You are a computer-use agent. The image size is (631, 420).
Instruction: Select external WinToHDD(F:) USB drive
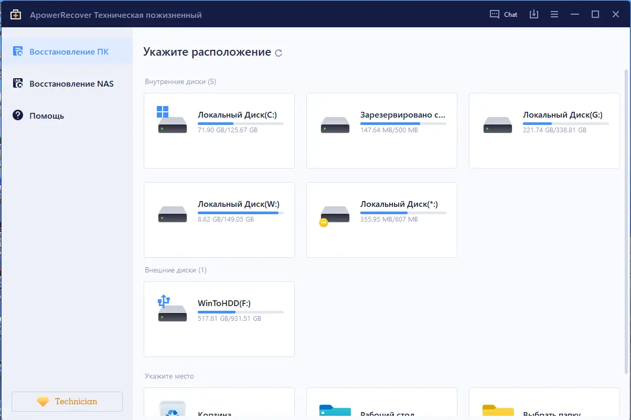(x=219, y=319)
